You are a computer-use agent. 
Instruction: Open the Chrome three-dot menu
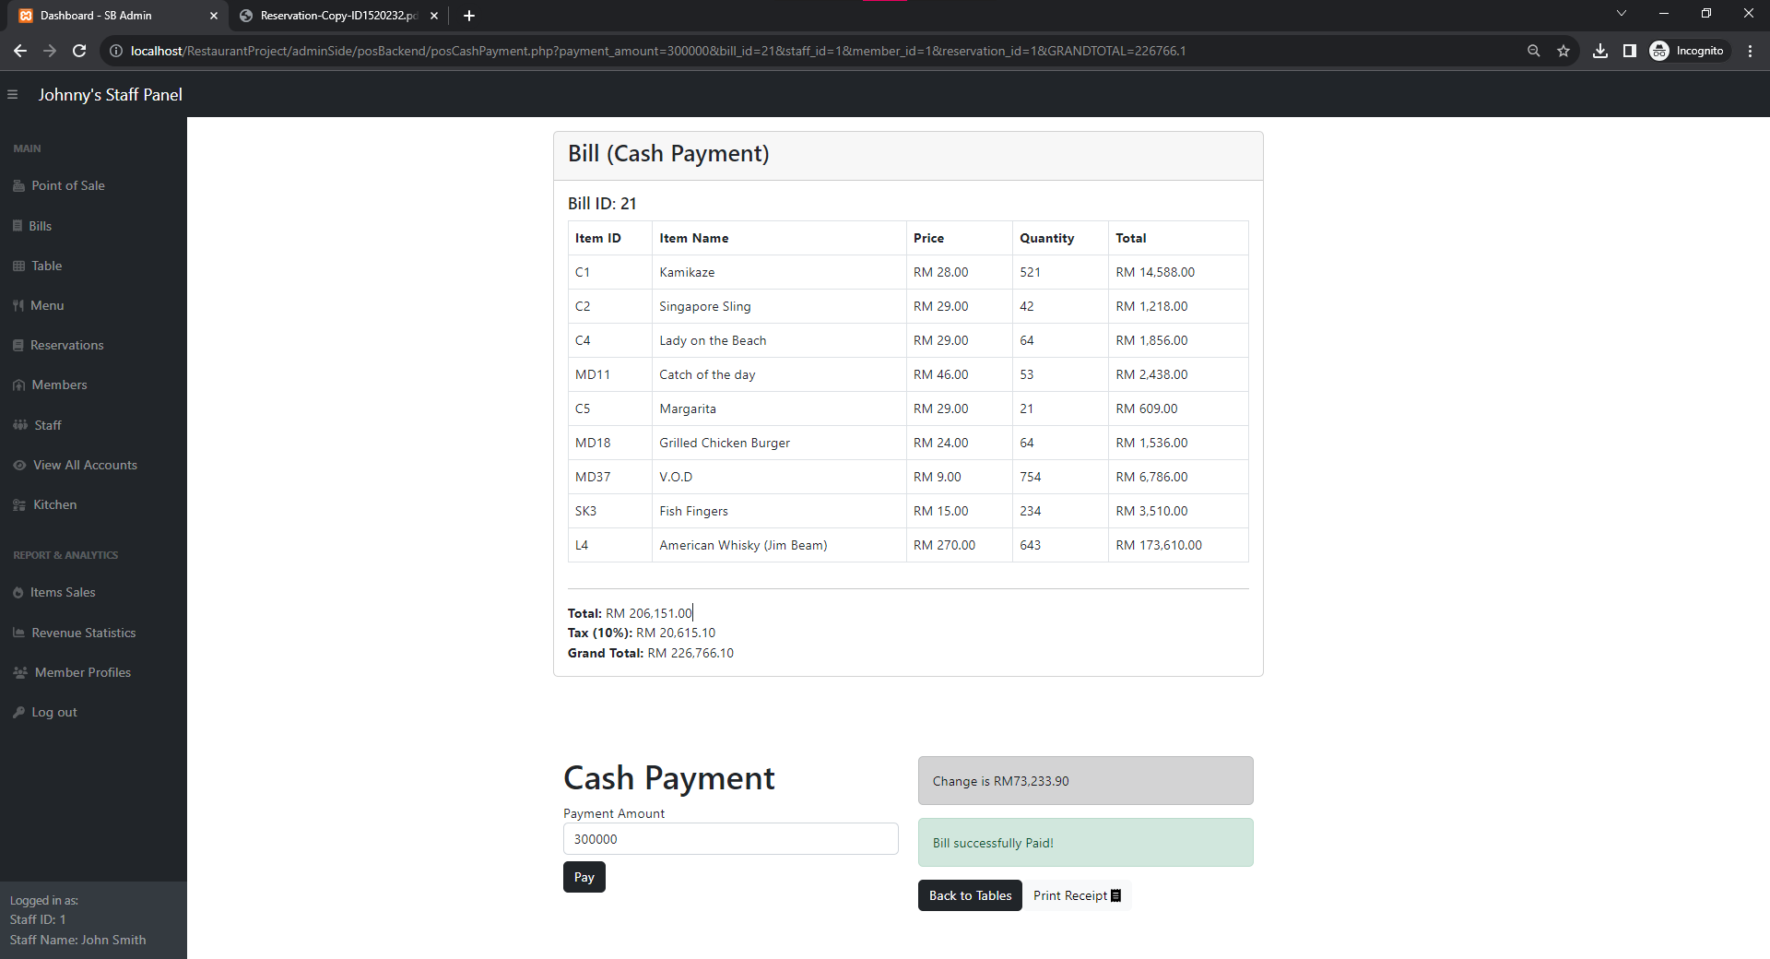click(1751, 51)
